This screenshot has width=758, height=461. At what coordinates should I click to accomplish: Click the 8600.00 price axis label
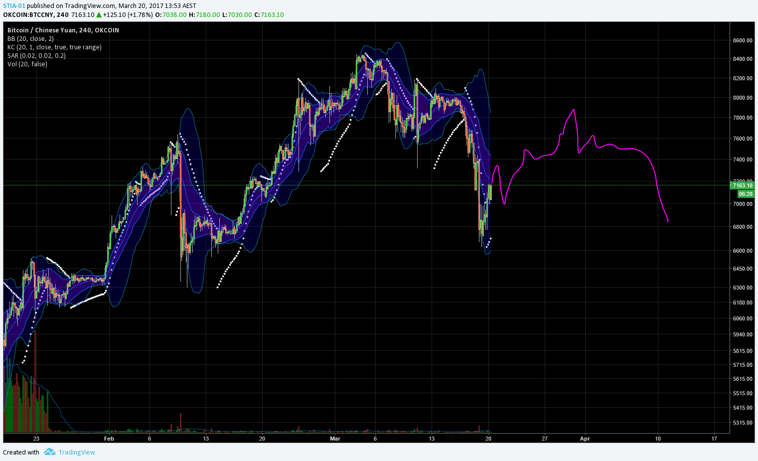[743, 40]
